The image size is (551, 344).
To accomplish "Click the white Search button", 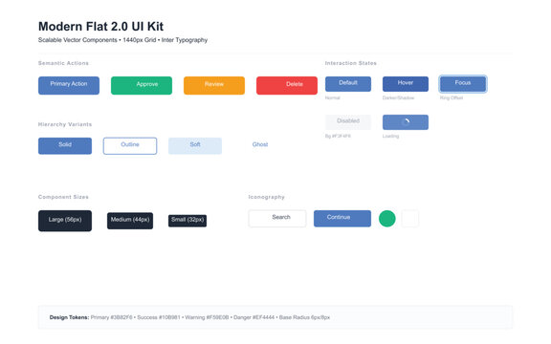I will point(277,218).
